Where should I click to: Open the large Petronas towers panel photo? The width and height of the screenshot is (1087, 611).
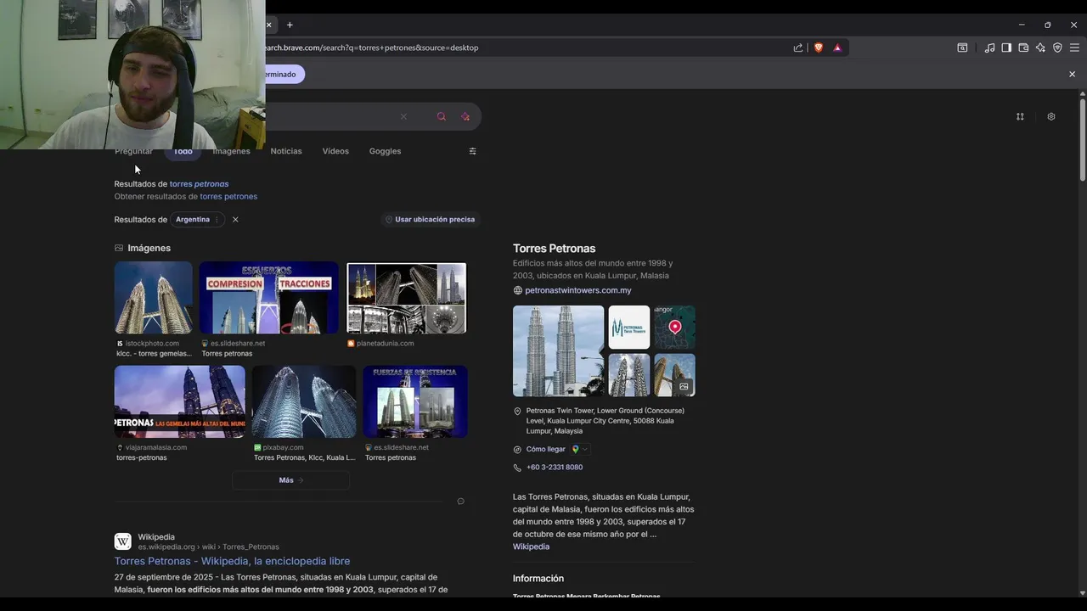pyautogui.click(x=559, y=351)
